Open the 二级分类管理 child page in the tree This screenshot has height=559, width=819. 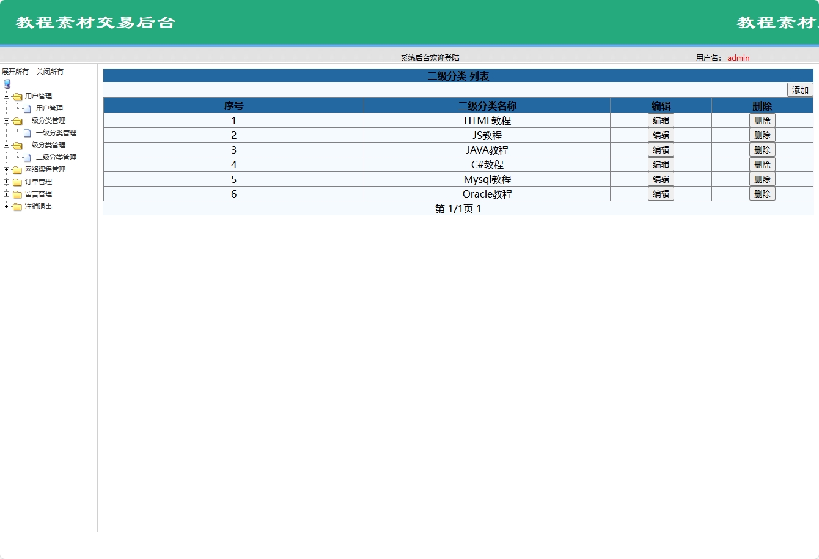click(x=56, y=157)
